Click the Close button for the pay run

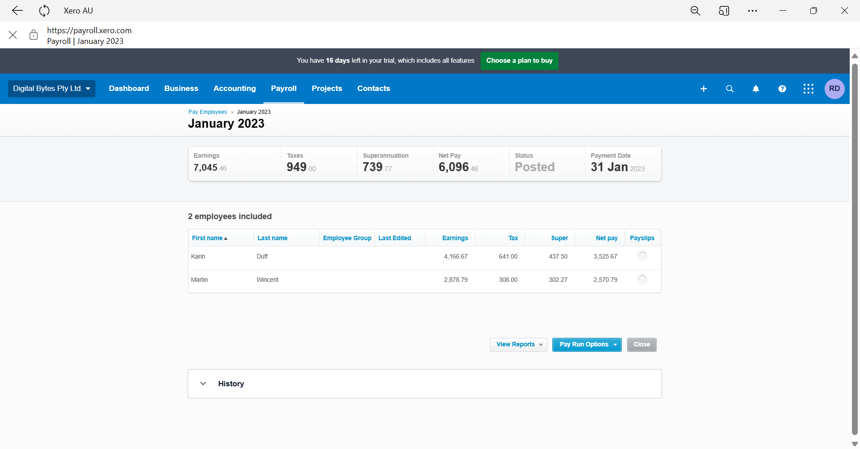point(642,345)
